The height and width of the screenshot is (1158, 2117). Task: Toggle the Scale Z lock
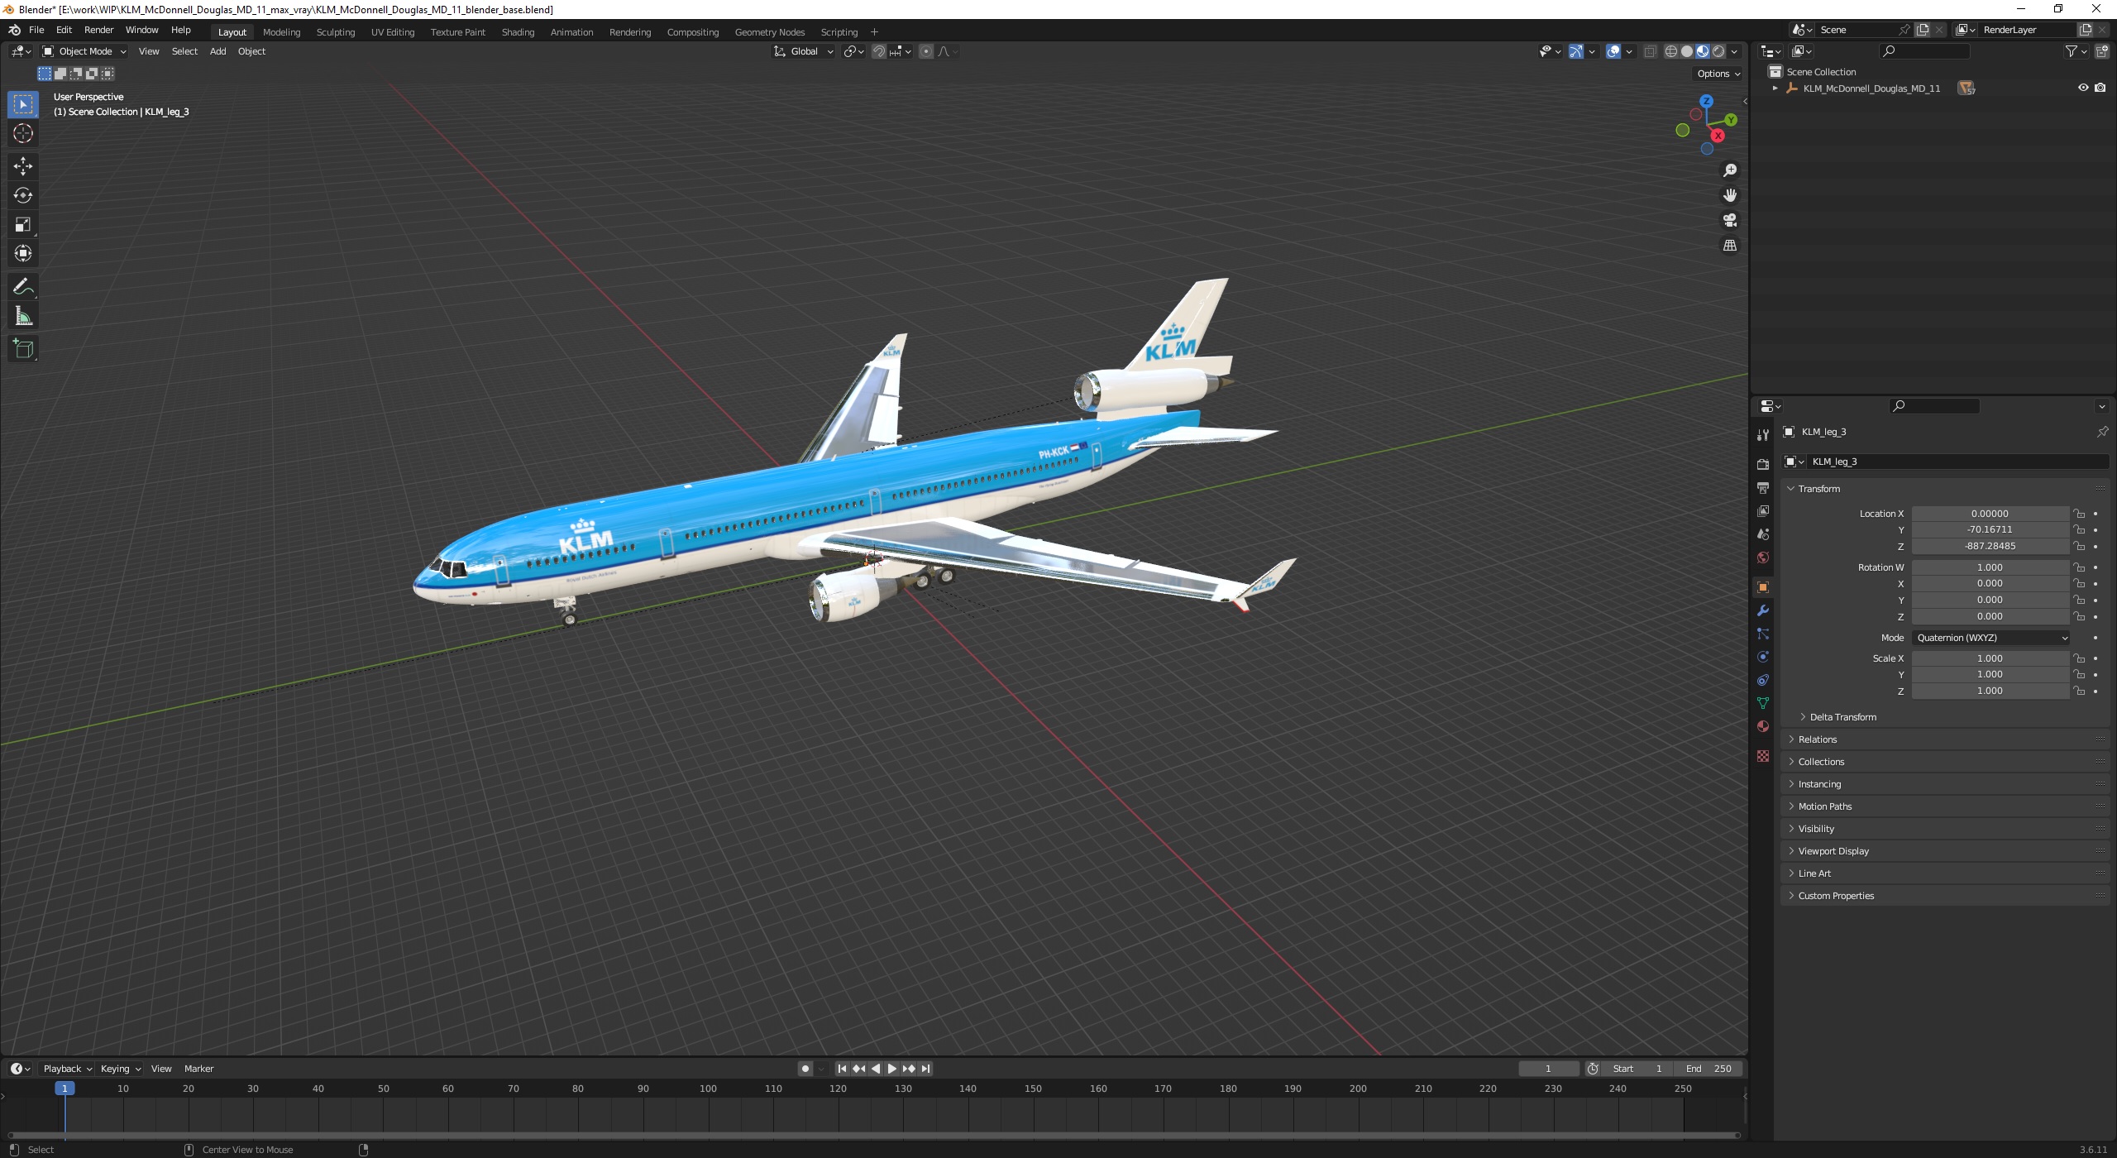[x=2079, y=691]
